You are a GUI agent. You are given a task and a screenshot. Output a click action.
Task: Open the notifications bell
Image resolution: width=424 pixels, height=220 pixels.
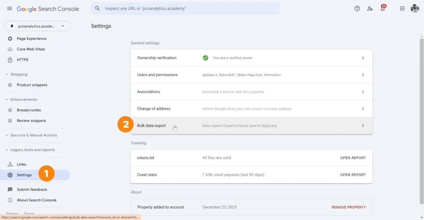click(x=383, y=8)
